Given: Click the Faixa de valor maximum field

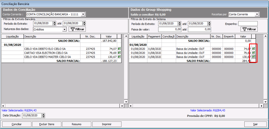Looking at the screenshot, I should tap(199, 29).
